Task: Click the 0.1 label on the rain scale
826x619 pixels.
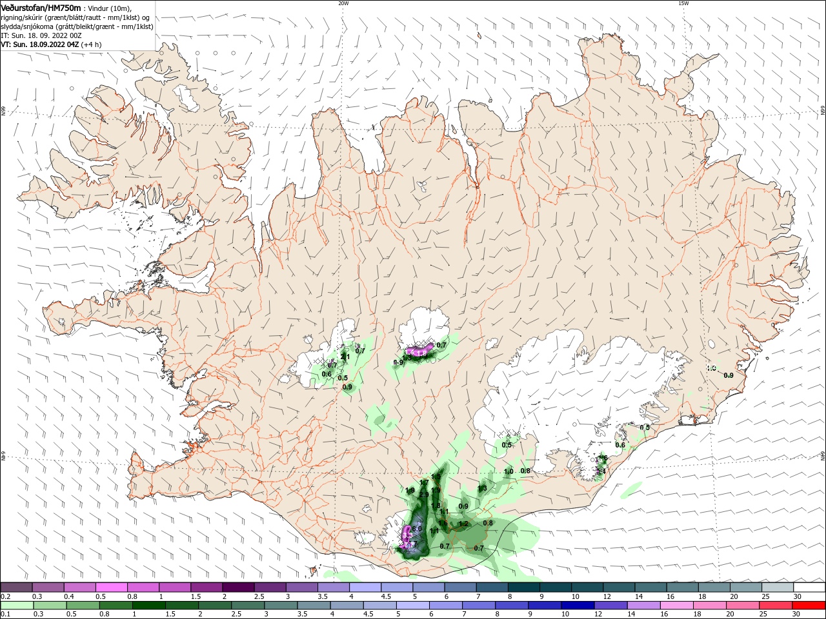Action: [5, 614]
